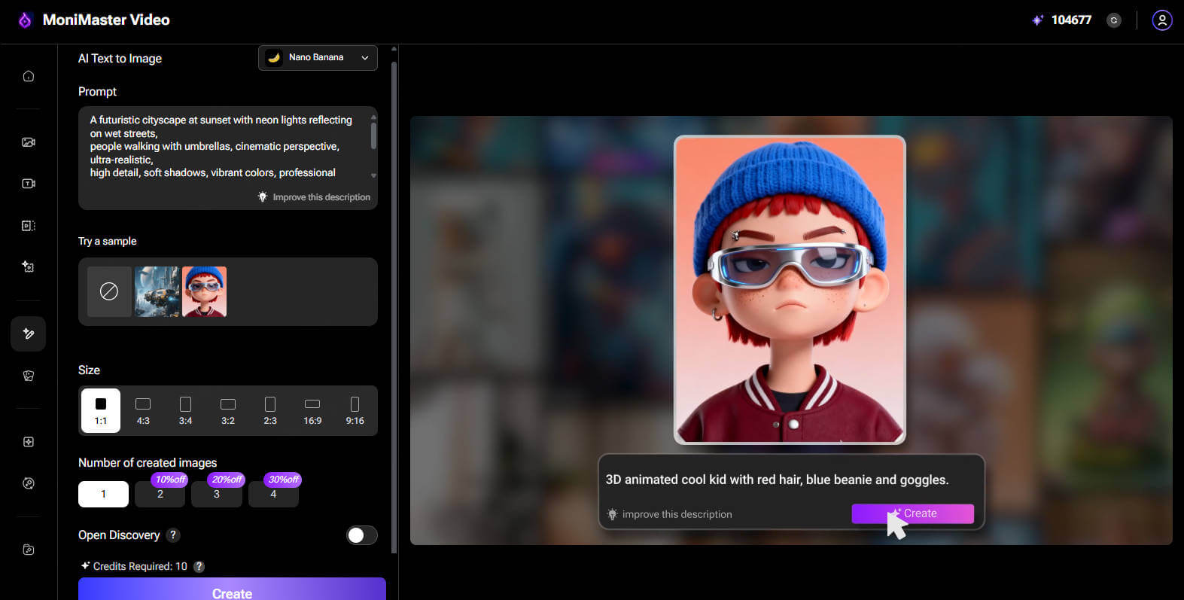Click the lightbulb icon beside Improve this description
This screenshot has width=1184, height=600.
click(x=263, y=196)
